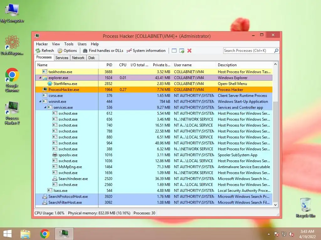Screen dimensions: 321x240
Task: Click the ProcessHacker.exe row icon
Action: 45,89
